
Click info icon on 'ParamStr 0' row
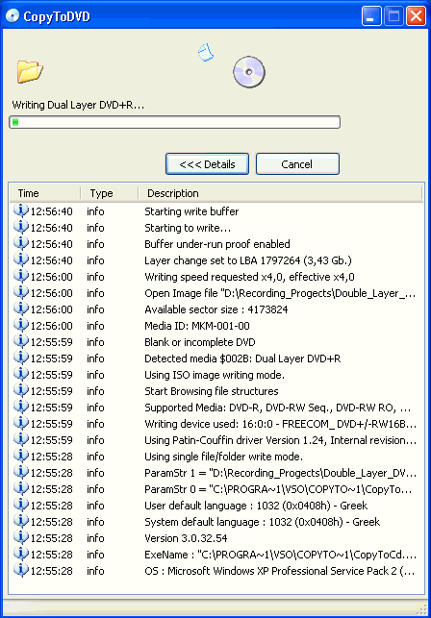(x=21, y=489)
